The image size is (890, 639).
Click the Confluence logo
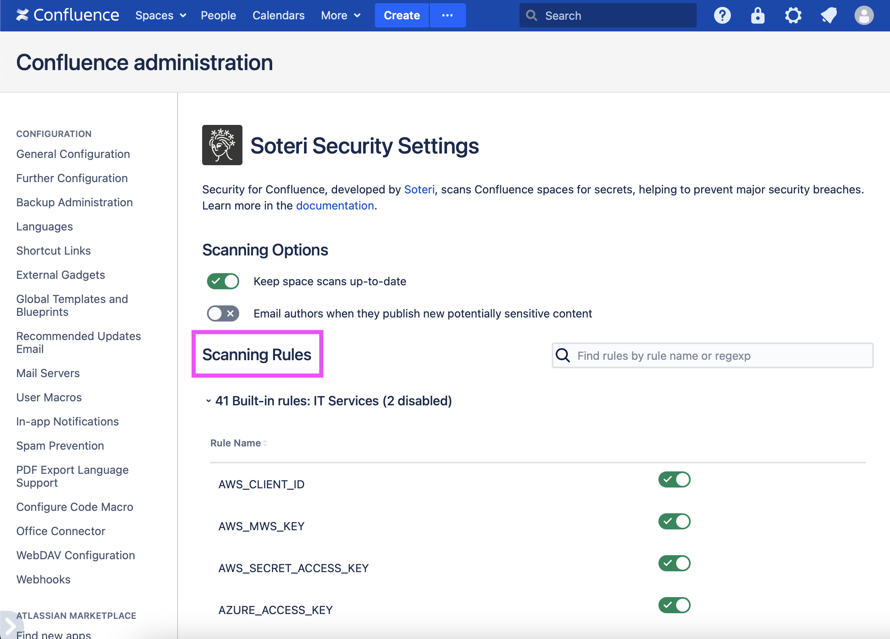pyautogui.click(x=67, y=15)
